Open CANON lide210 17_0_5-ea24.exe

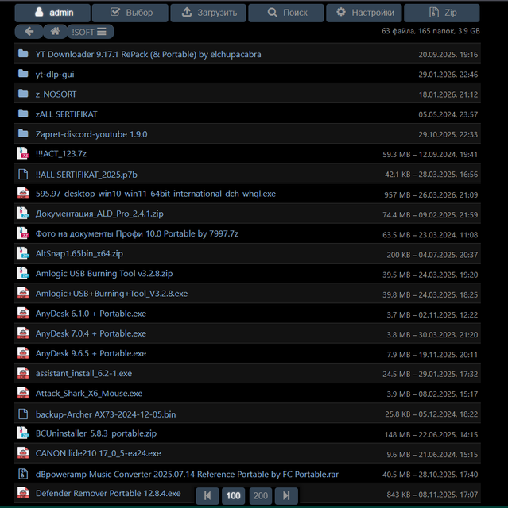pos(99,453)
